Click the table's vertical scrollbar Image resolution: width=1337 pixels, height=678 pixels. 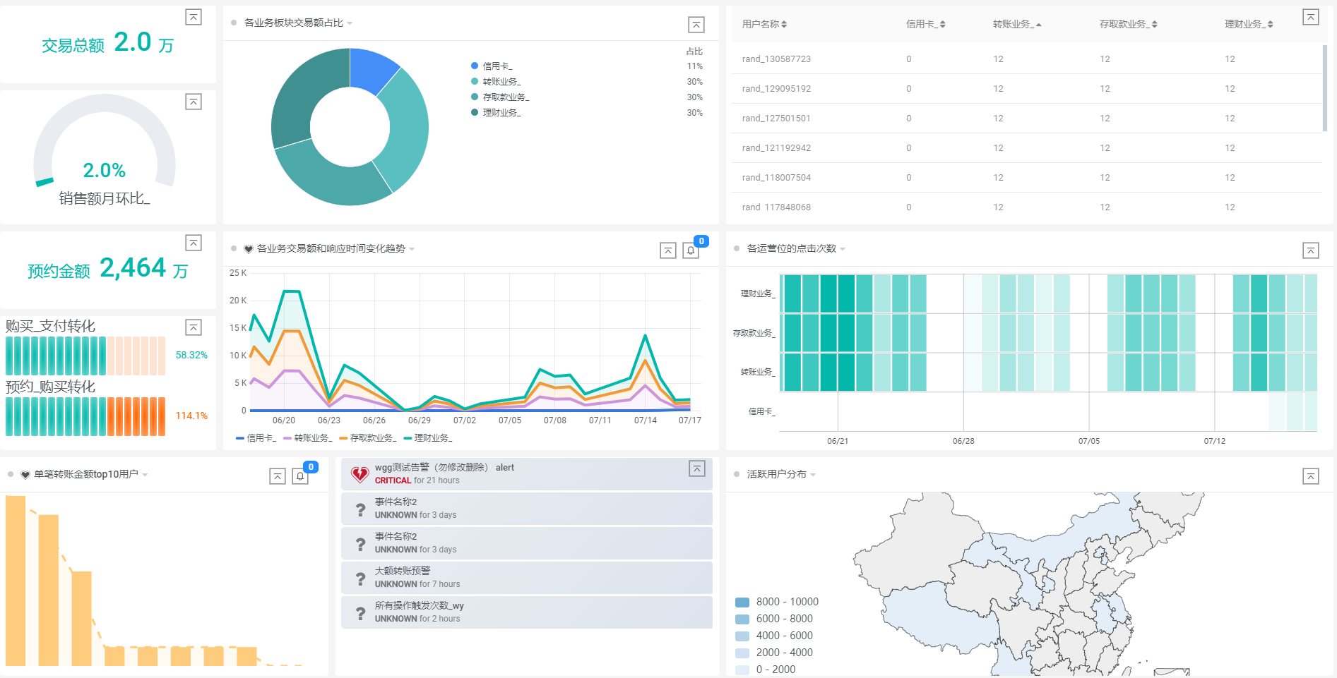click(1324, 88)
